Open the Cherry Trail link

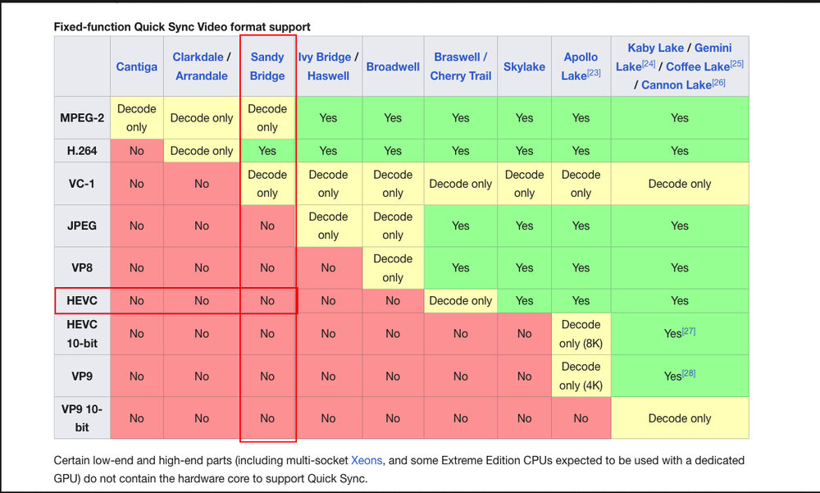[460, 75]
